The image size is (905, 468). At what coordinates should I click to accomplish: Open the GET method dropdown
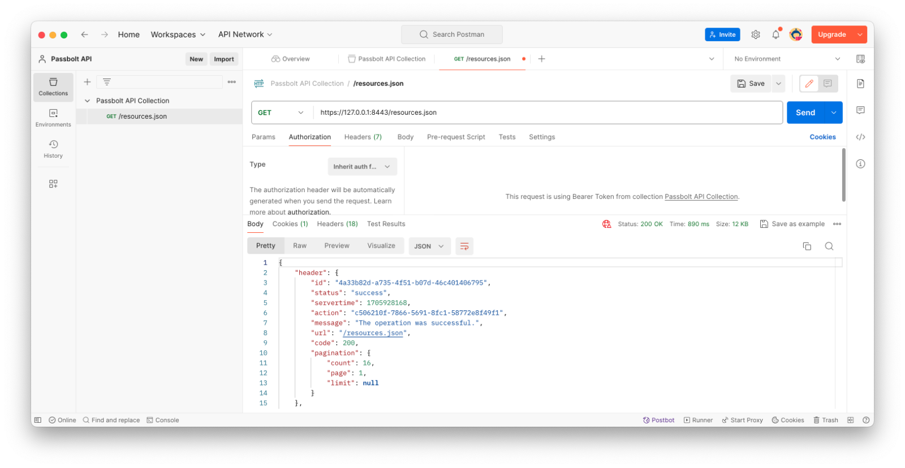pos(281,112)
